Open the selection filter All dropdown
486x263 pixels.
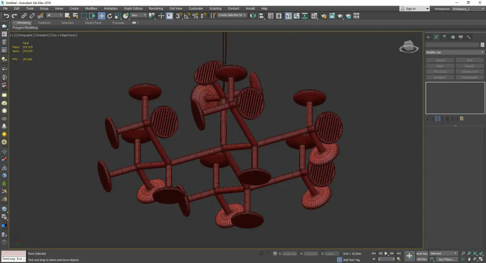point(54,15)
